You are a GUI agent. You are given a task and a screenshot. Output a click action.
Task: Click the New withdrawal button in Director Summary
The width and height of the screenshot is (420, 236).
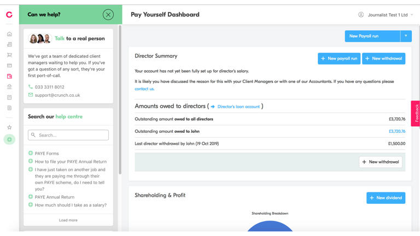tap(383, 58)
